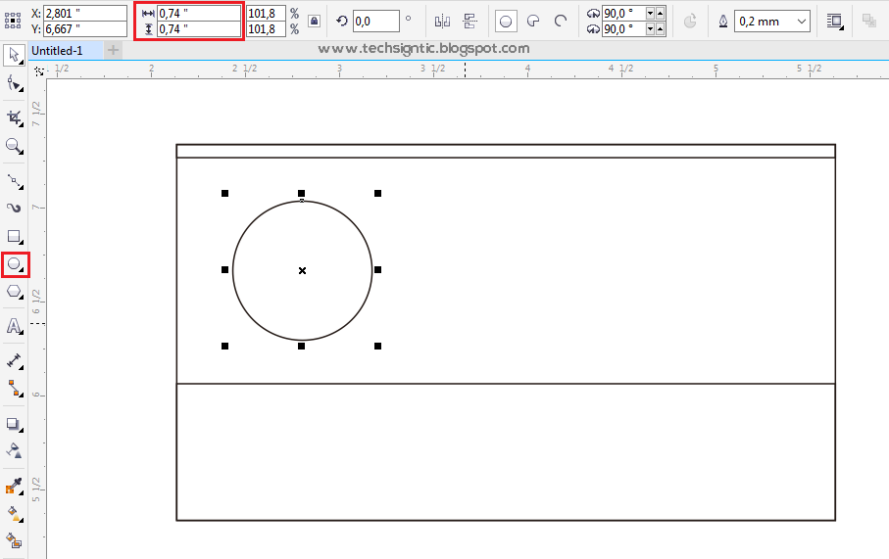889x559 pixels.
Task: Click the ending angle field
Action: (623, 29)
